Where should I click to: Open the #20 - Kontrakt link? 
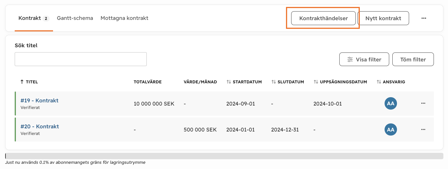point(40,127)
